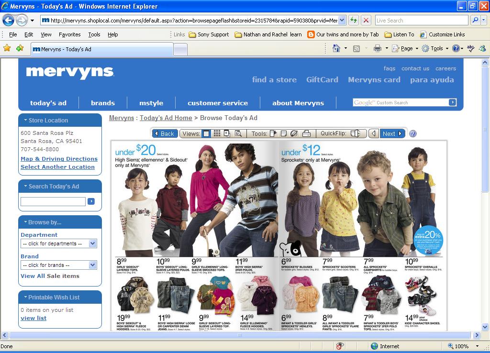Click Select Another Location link

[57, 167]
